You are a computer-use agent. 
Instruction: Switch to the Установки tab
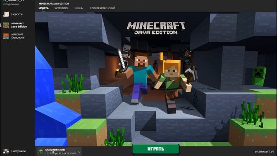click(x=61, y=8)
